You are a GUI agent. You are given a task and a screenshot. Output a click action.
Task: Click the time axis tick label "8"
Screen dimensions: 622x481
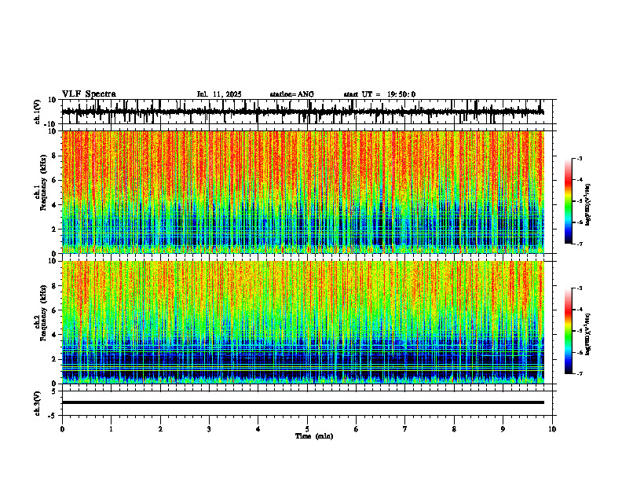pos(454,429)
